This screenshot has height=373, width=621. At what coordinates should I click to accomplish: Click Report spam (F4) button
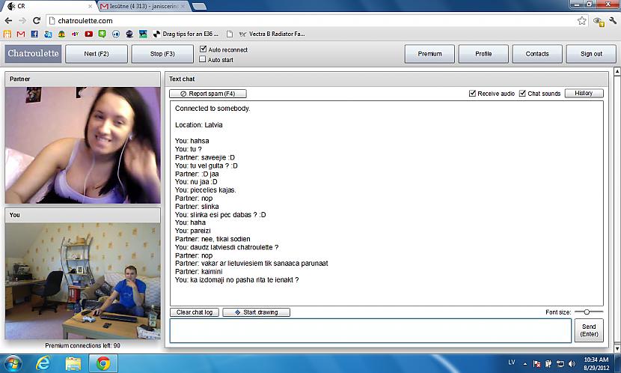click(208, 94)
